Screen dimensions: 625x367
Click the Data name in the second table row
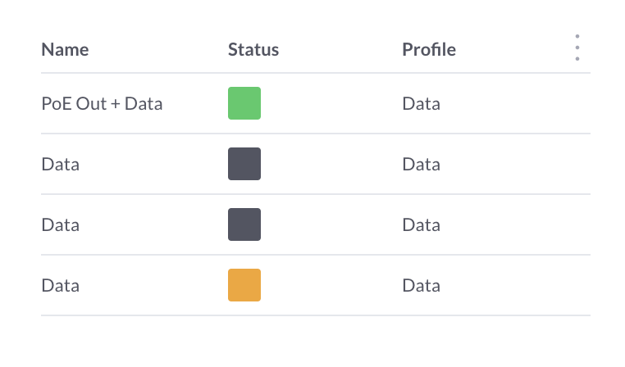point(60,165)
